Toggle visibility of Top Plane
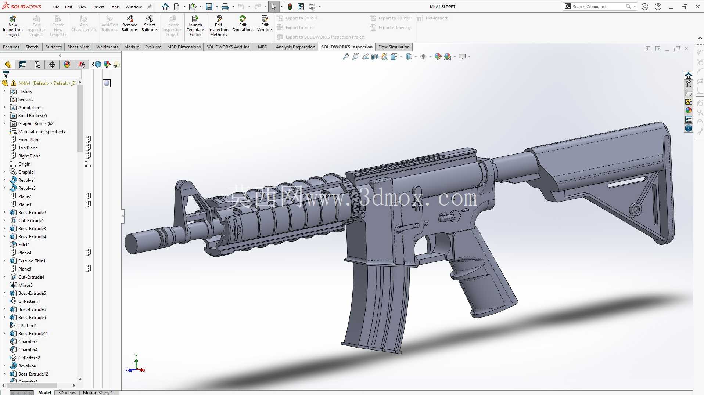The width and height of the screenshot is (704, 395). (x=88, y=148)
